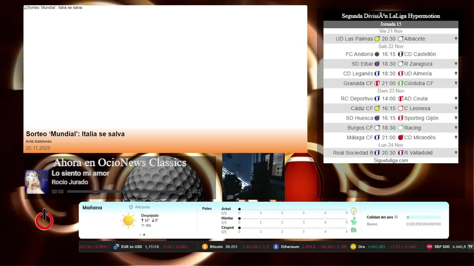
Task: Open headline Sorteo 'Mundial': Italia se salva
Action: [x=75, y=134]
